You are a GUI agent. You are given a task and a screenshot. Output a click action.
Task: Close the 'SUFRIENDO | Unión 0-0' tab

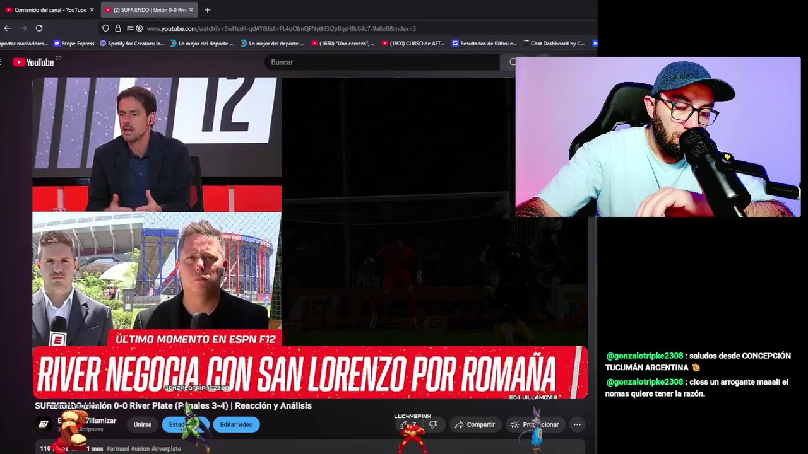[191, 10]
